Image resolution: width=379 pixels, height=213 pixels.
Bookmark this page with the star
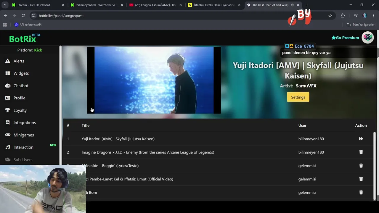pos(330,16)
